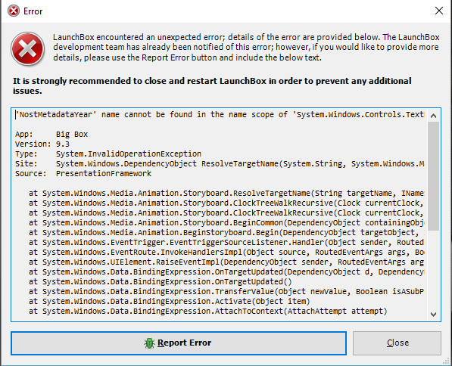Click the 'App: Big Box' line
452x366 pixels.
click(x=51, y=134)
